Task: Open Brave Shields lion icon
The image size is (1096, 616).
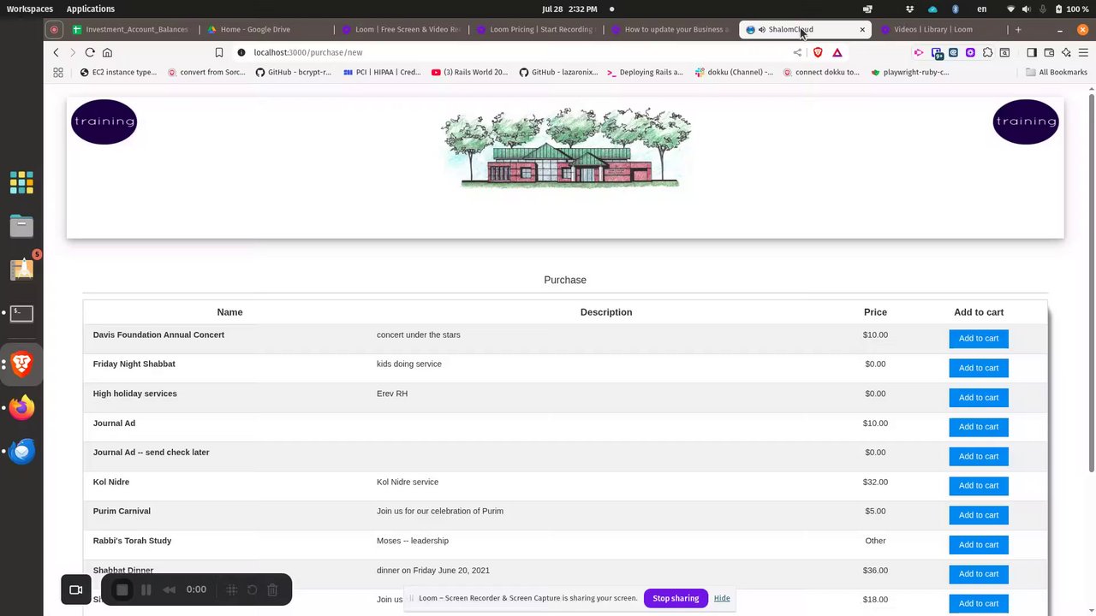Action: point(818,52)
